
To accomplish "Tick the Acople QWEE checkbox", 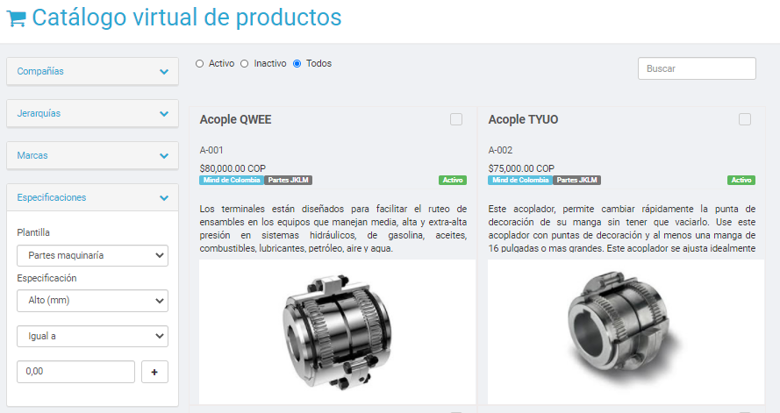I will 456,119.
